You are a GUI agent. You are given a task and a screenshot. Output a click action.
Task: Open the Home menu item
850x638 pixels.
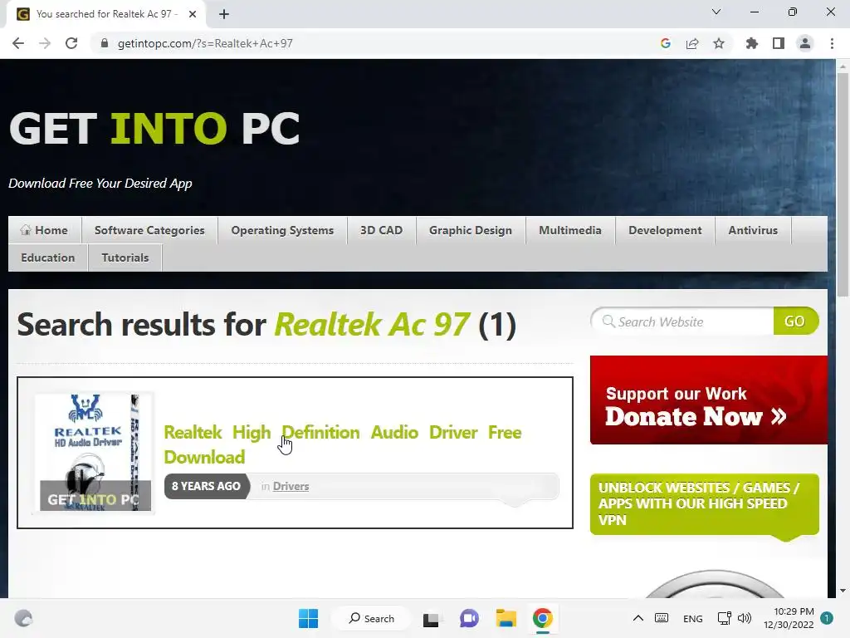click(x=45, y=230)
